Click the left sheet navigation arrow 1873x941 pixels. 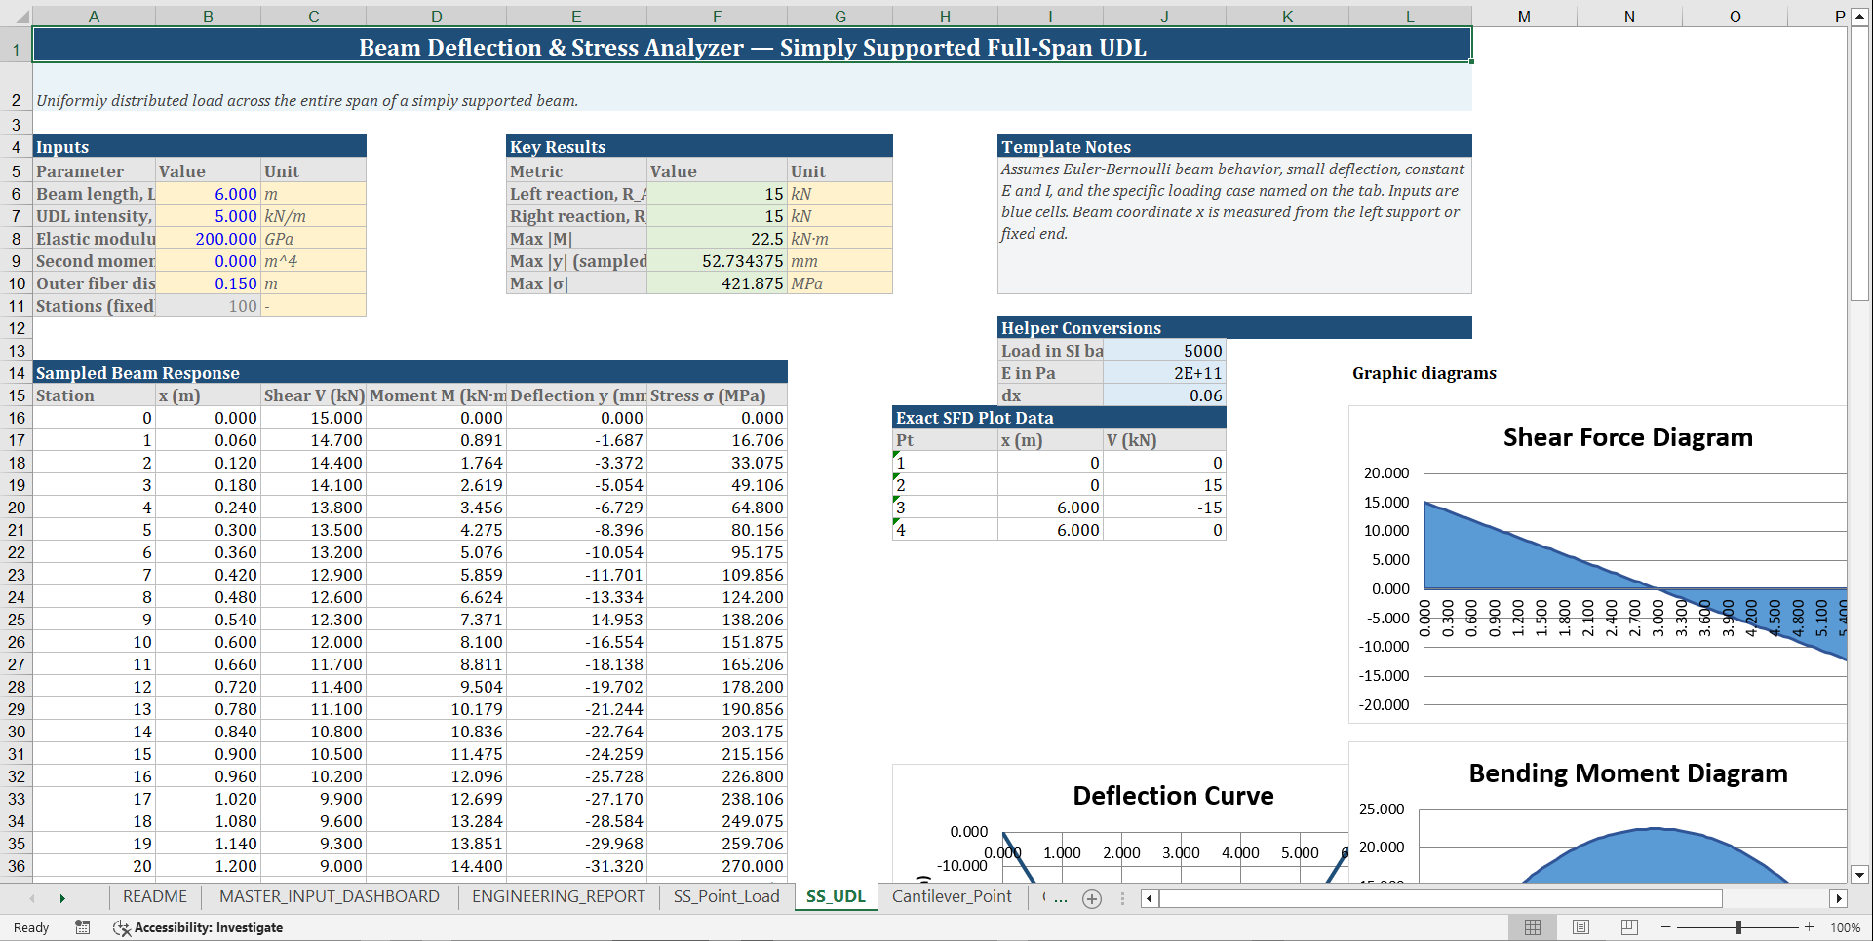click(32, 897)
